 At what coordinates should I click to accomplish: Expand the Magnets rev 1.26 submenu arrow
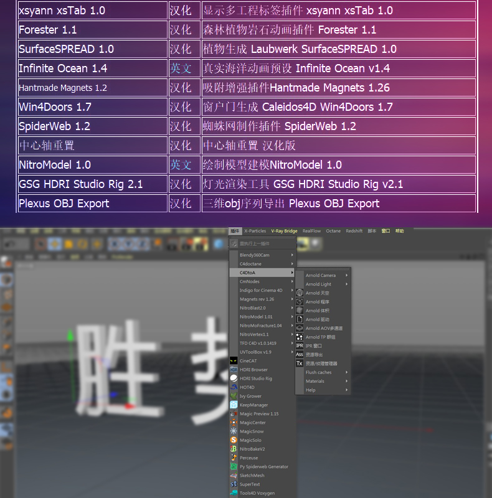292,299
